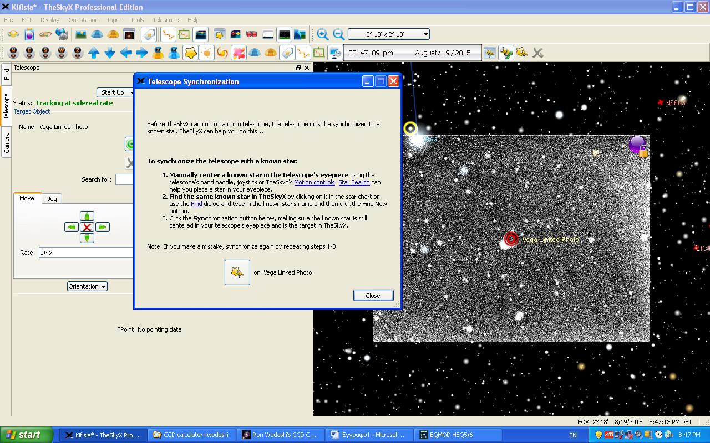Click the green move-right arrow button

pyautogui.click(x=103, y=227)
